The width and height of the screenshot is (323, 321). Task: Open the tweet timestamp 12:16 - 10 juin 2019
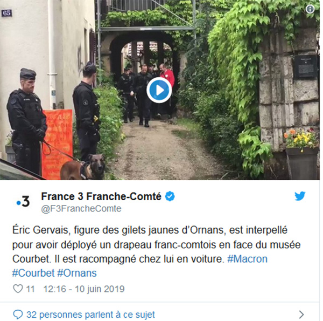[x=84, y=289]
